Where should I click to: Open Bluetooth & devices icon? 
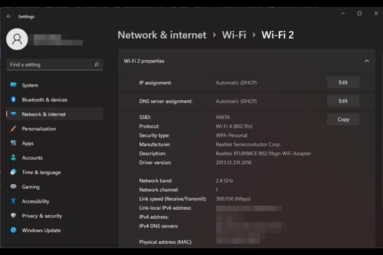[x=13, y=99]
